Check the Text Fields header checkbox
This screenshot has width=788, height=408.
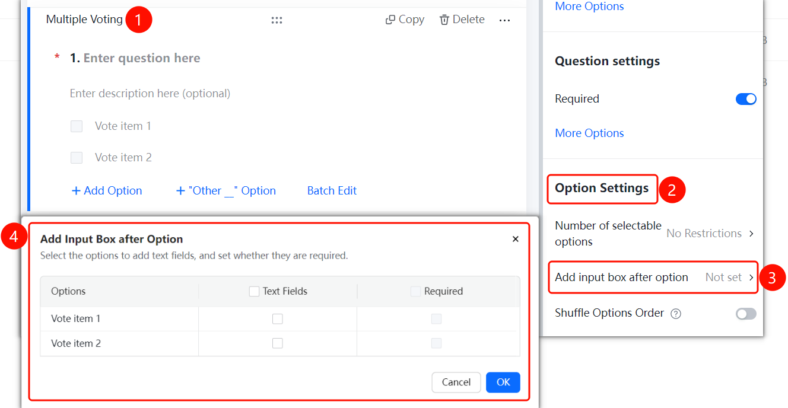pos(254,291)
